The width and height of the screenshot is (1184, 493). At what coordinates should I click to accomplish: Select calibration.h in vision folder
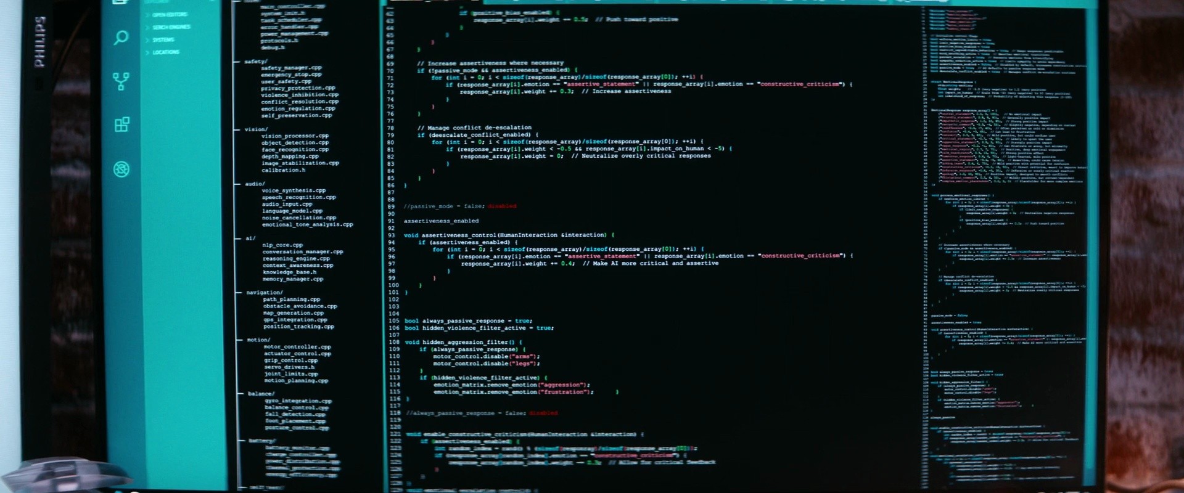pos(283,170)
